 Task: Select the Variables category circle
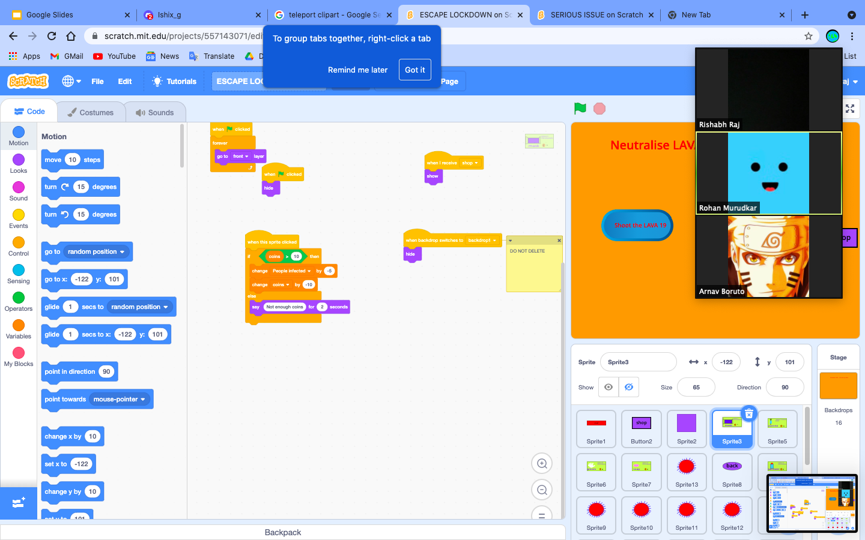(x=19, y=325)
